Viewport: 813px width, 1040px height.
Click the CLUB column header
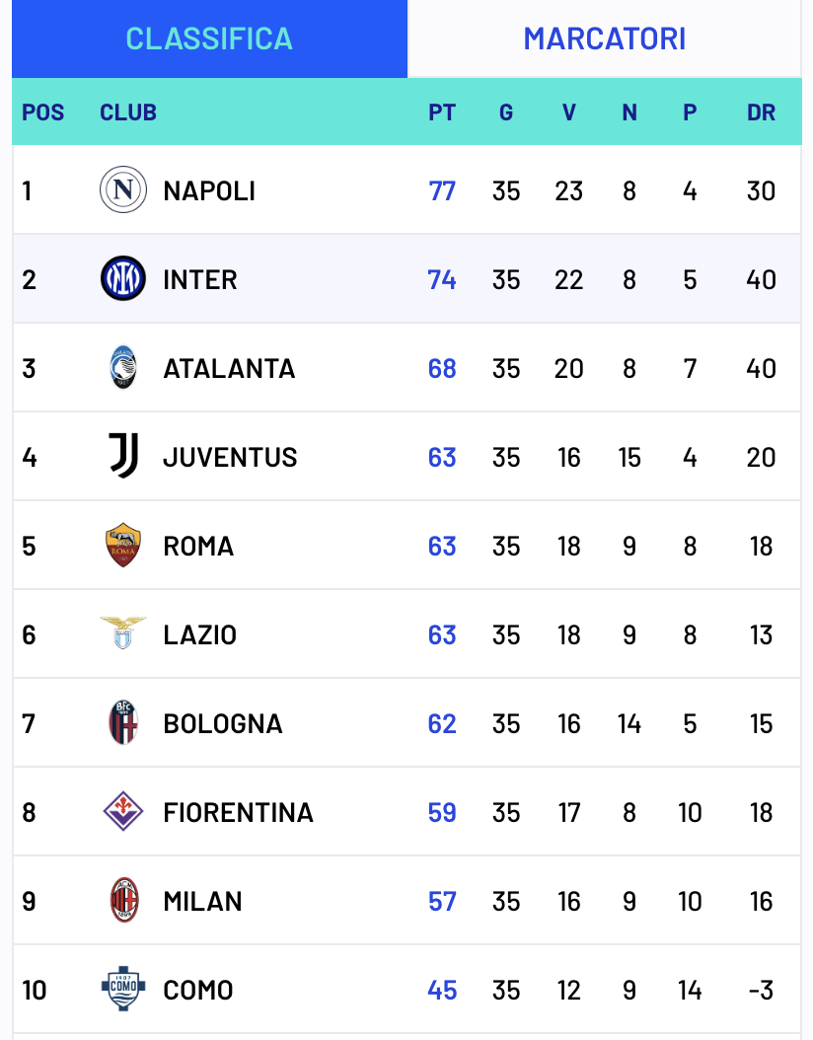(x=128, y=112)
